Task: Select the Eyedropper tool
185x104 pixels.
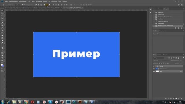Action: coord(2,23)
